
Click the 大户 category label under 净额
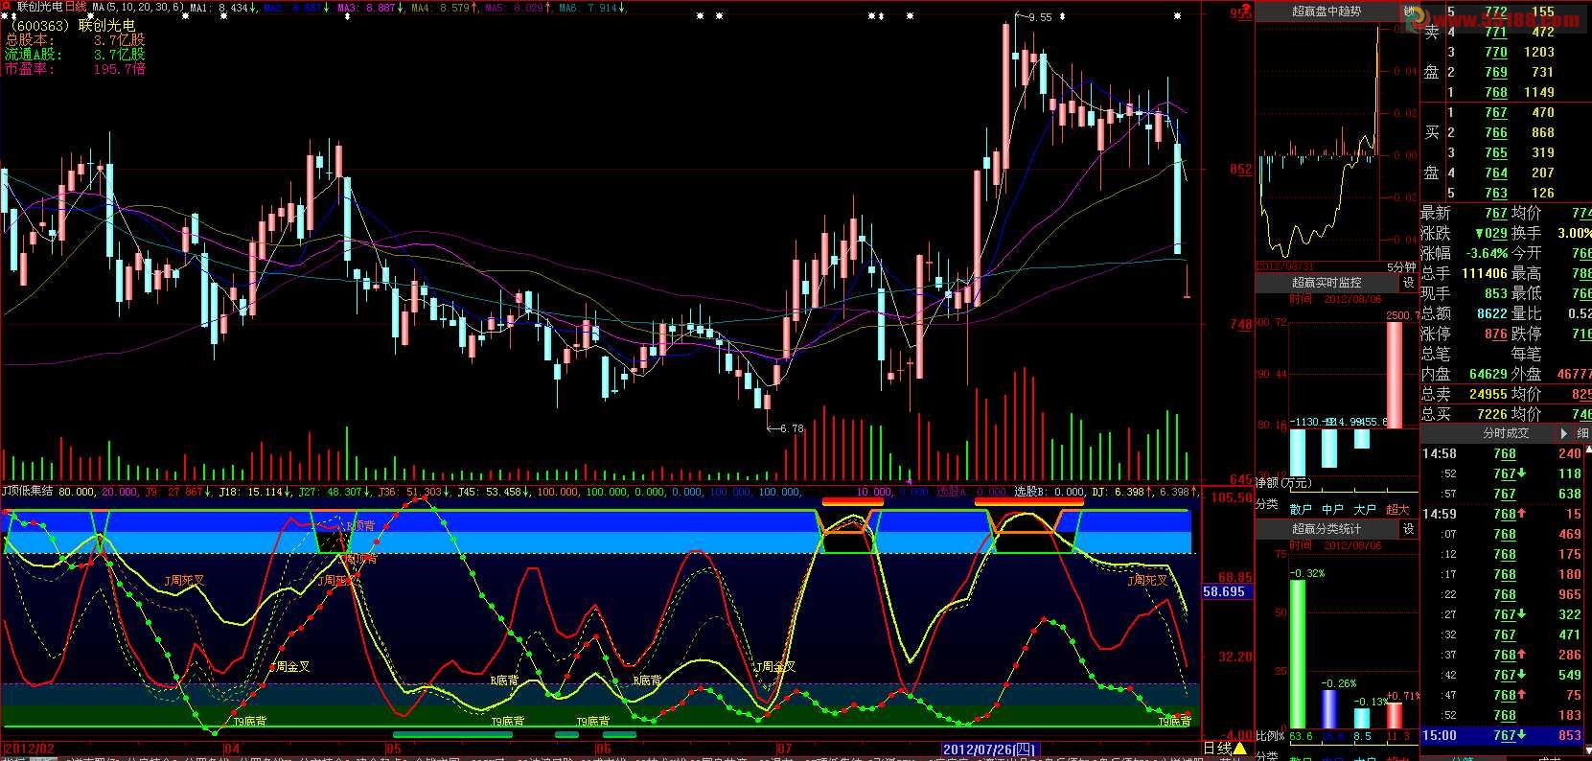pos(1366,509)
